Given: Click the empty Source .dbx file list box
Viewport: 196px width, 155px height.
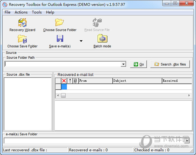Looking at the screenshot, I should [x=28, y=104].
